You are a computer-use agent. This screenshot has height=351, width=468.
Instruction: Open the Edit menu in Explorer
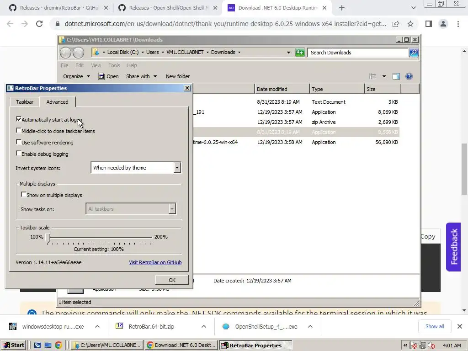[80, 65]
